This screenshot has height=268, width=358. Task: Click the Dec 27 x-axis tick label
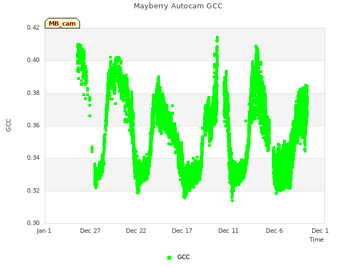(x=90, y=231)
